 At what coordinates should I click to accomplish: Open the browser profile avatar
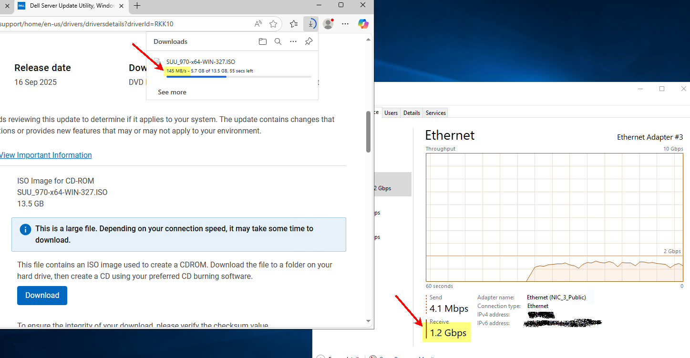(328, 24)
